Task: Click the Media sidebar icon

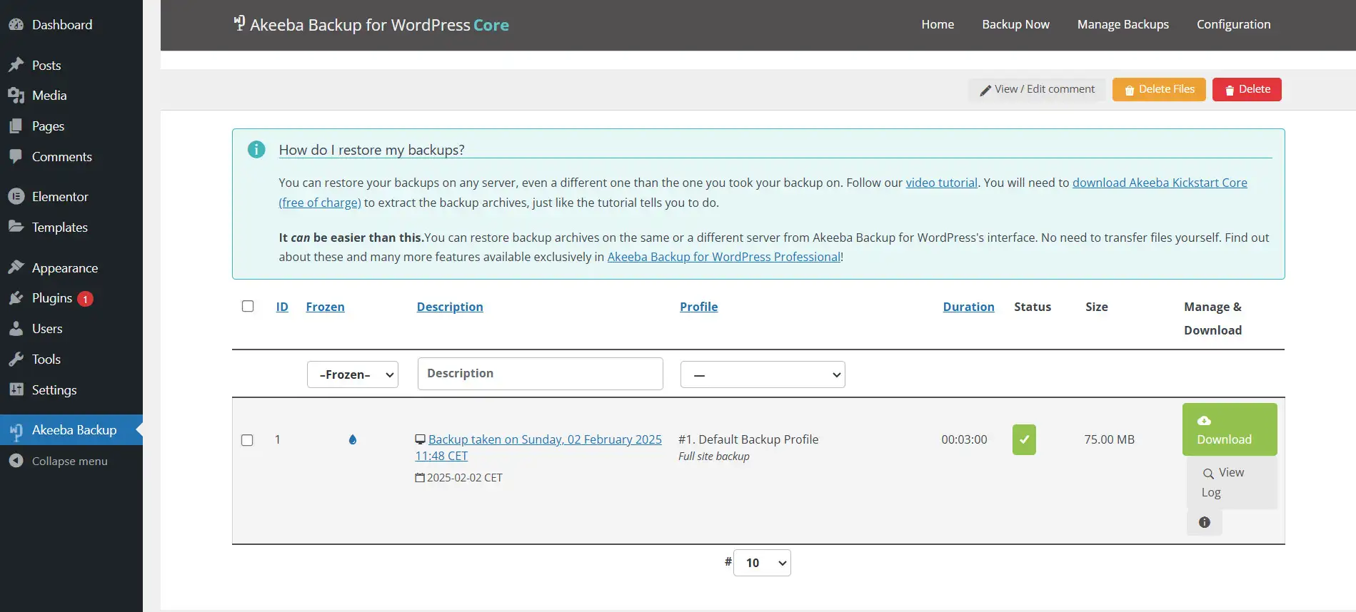Action: (16, 95)
